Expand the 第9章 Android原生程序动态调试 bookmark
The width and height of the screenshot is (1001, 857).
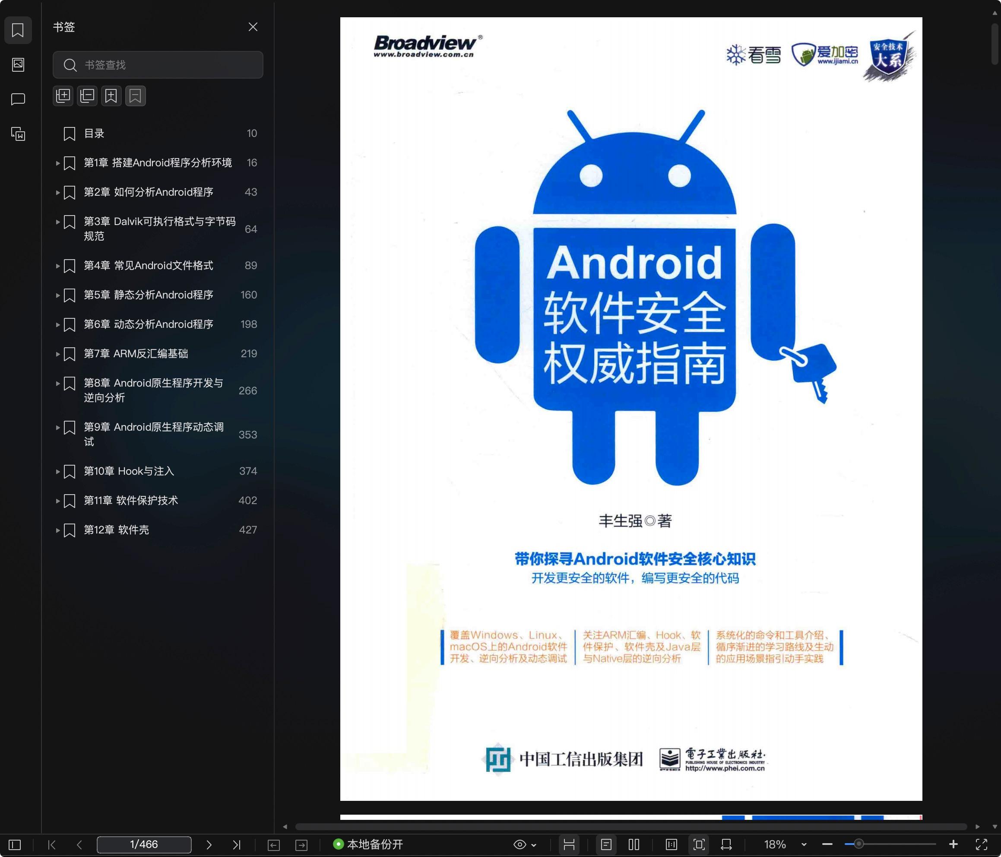[x=57, y=427]
